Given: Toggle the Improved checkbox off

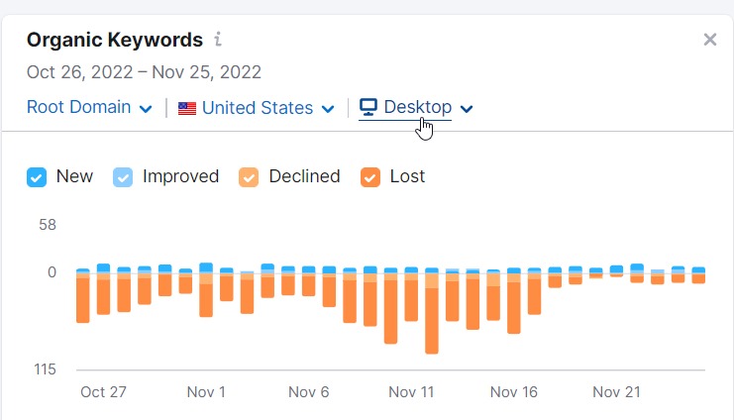Looking at the screenshot, I should pyautogui.click(x=123, y=177).
